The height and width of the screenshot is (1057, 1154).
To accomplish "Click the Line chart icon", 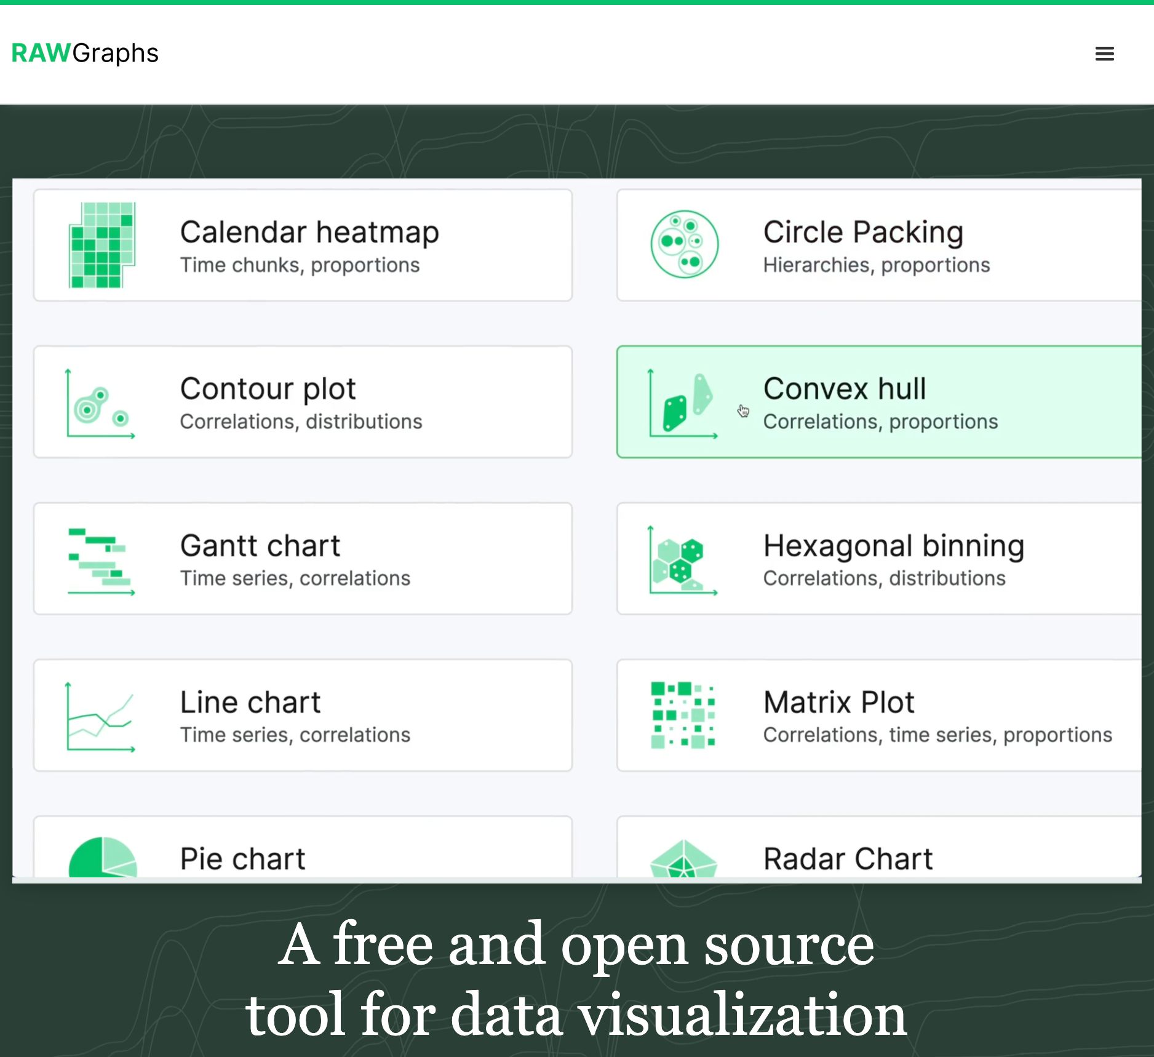I will tap(100, 717).
